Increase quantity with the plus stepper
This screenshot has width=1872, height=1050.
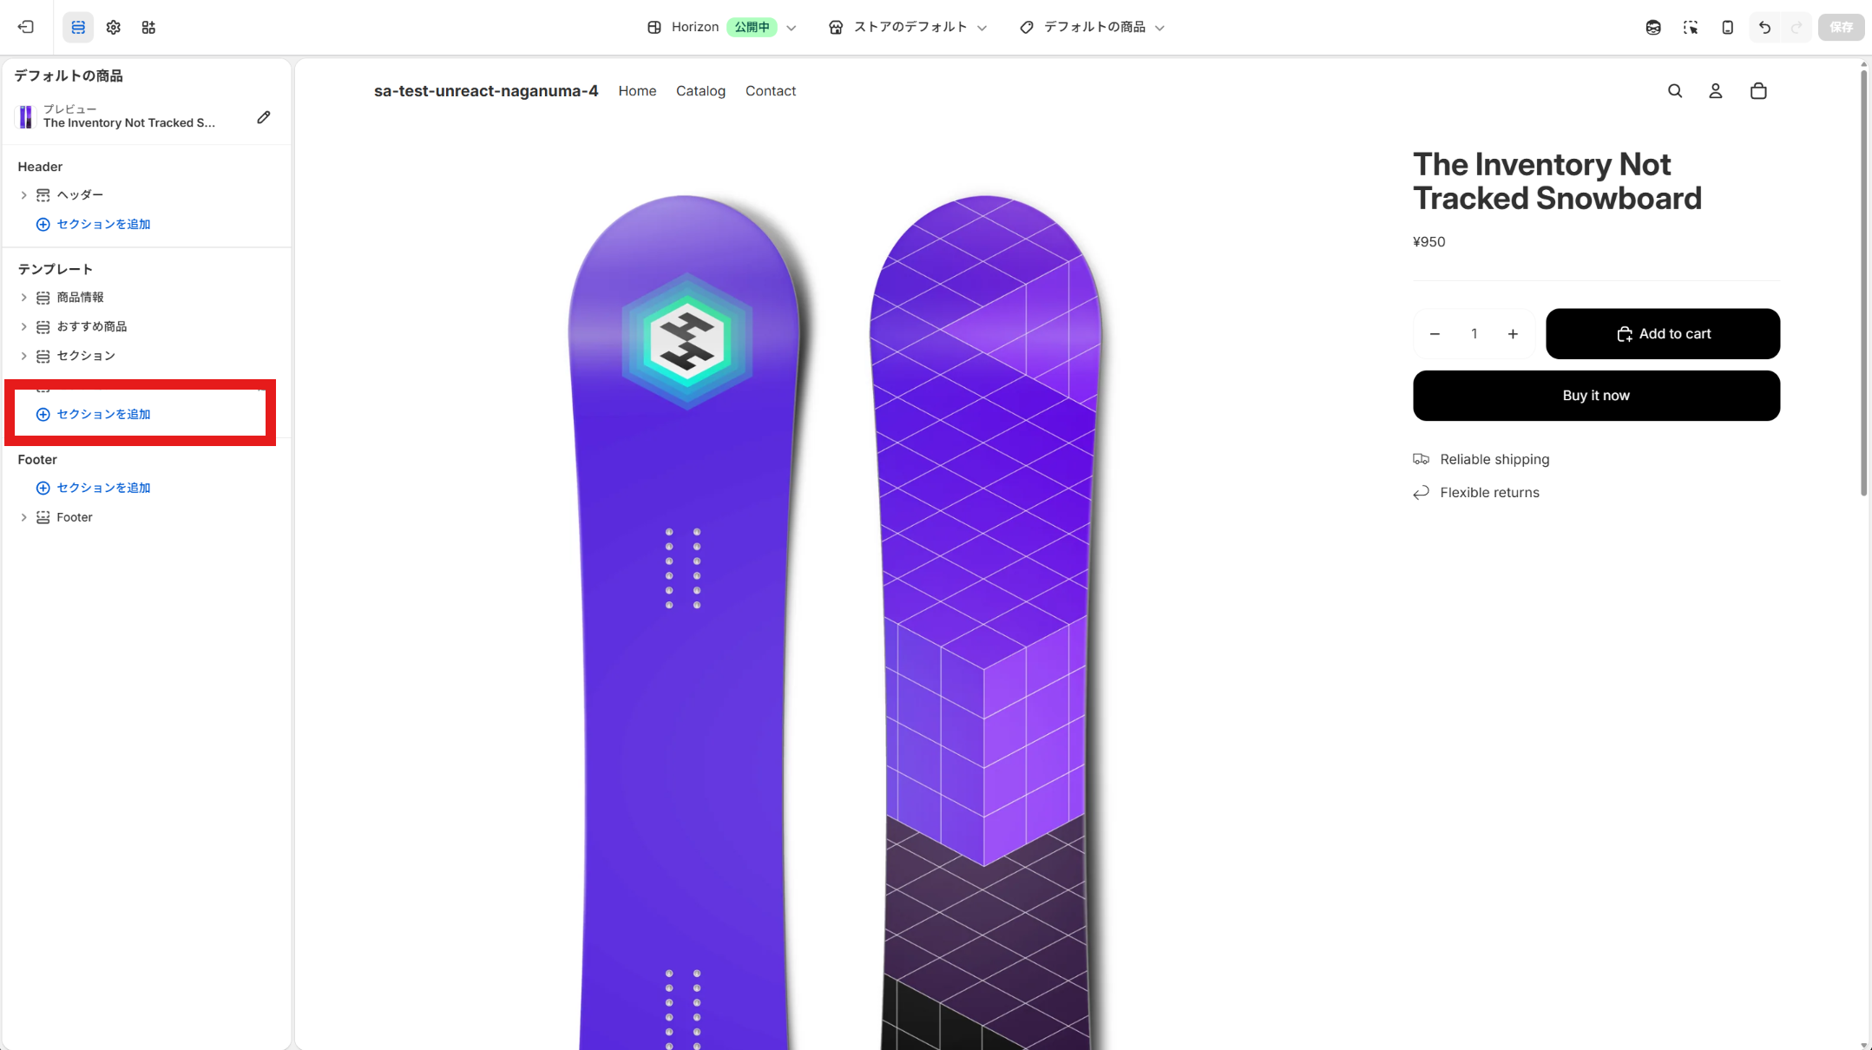1513,333
